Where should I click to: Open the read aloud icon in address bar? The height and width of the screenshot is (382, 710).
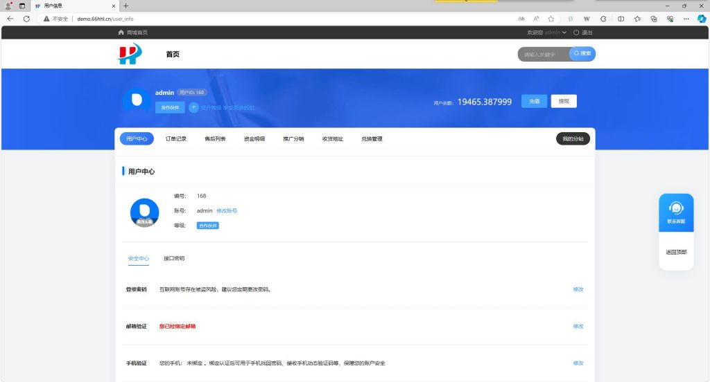[536, 19]
